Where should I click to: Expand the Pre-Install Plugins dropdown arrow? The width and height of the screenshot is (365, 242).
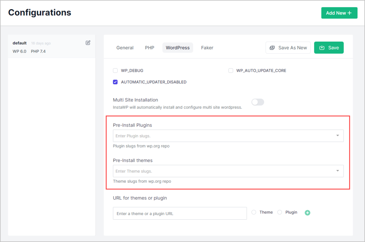[x=338, y=136]
